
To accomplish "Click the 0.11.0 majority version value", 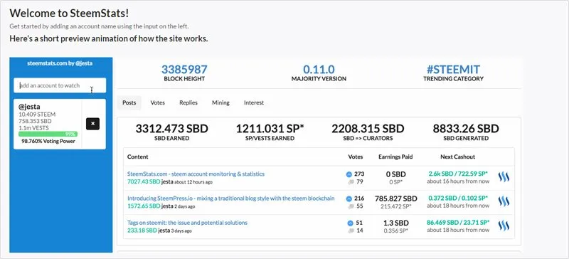I will point(319,70).
